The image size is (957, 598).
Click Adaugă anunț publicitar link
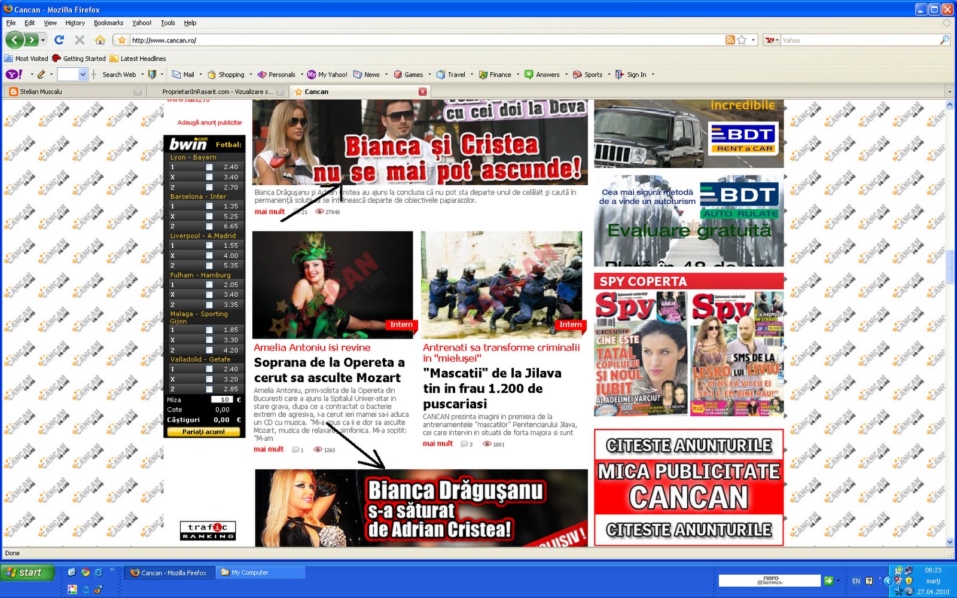click(209, 123)
